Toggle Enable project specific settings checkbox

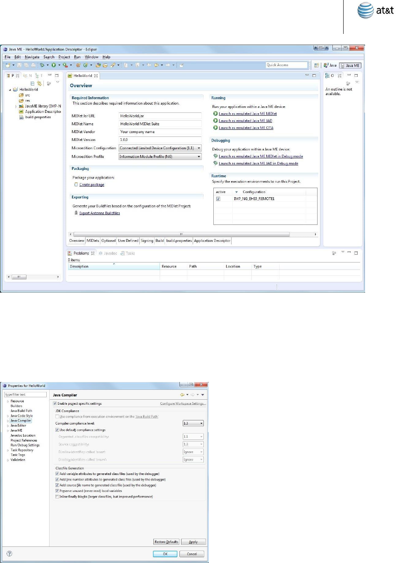pos(55,403)
